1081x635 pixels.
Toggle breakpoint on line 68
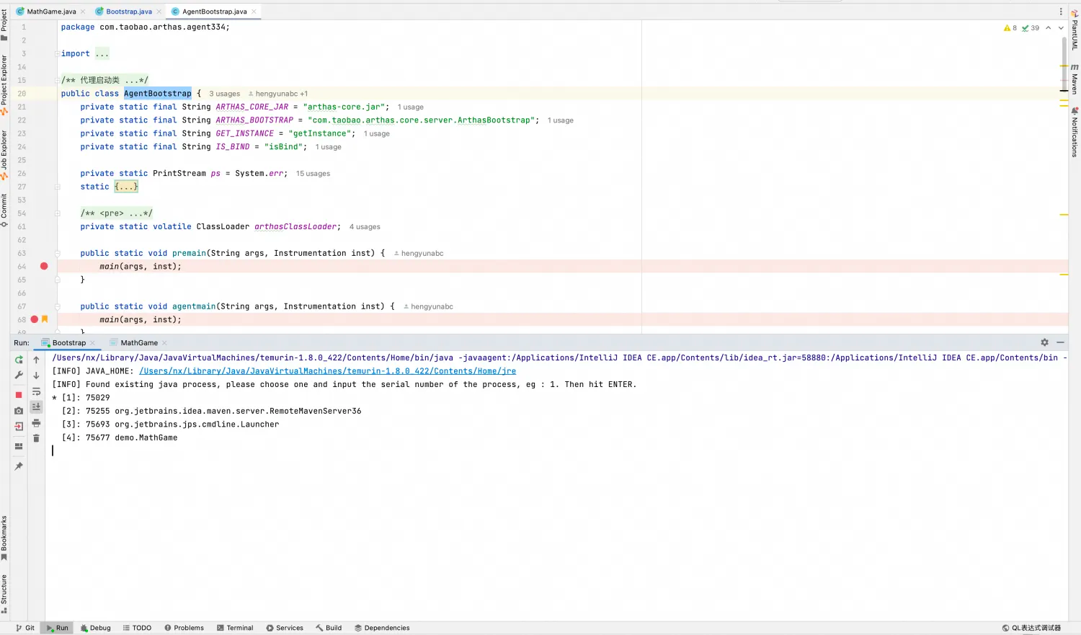click(34, 319)
